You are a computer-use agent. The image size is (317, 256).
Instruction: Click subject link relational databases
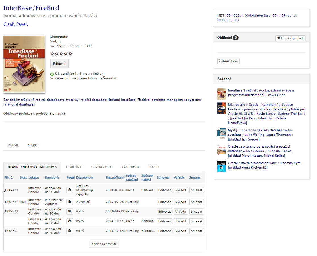(x=19, y=104)
